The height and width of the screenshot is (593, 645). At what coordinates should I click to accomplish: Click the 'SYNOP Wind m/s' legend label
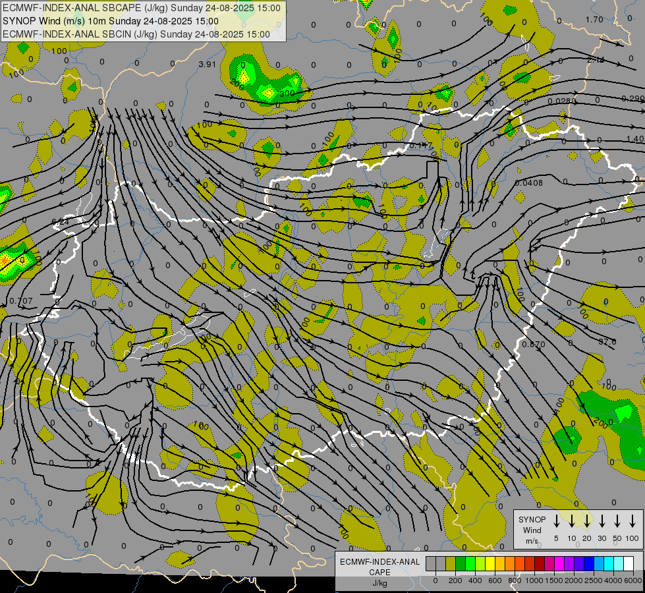click(x=532, y=530)
